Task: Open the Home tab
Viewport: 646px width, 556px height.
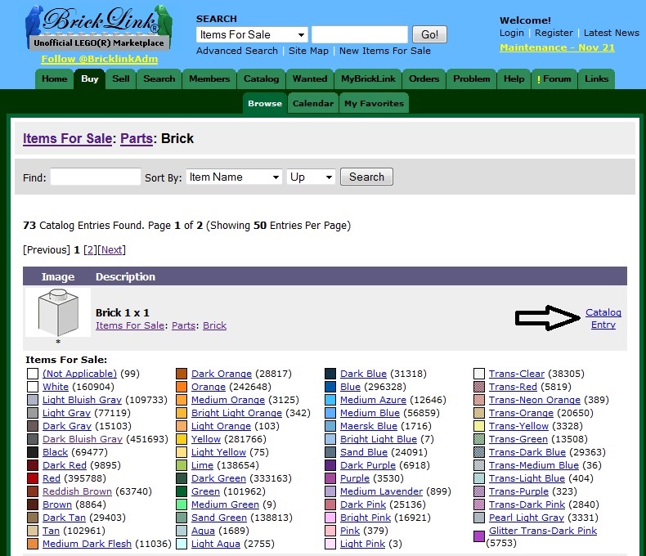Action: (55, 78)
